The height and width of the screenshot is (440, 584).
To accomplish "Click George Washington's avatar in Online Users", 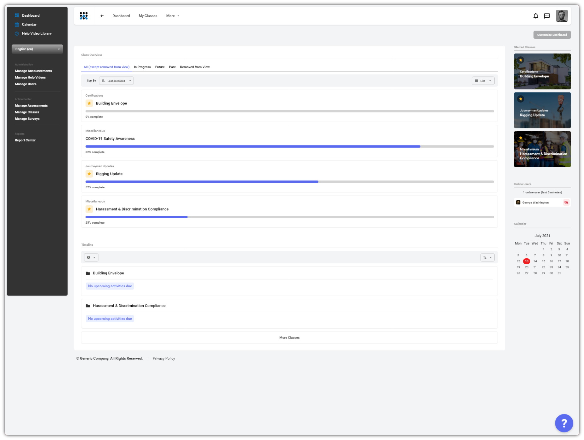I will [x=518, y=202].
